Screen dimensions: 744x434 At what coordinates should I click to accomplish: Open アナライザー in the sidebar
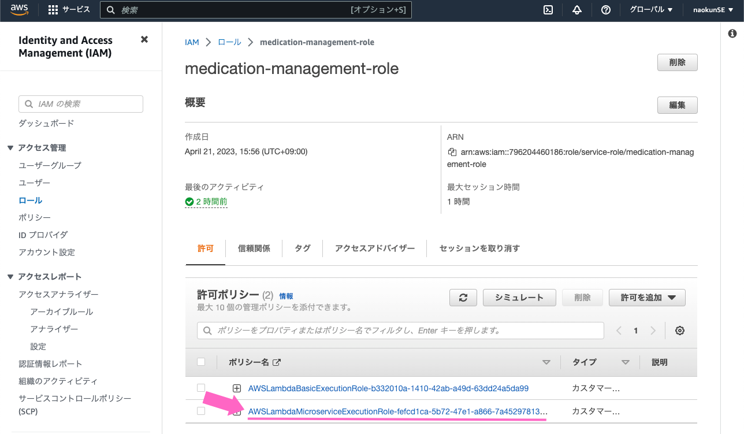(54, 329)
